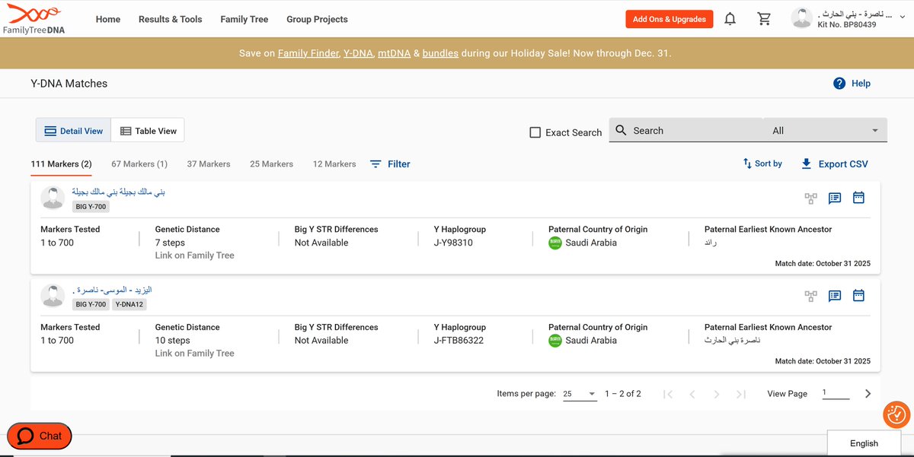Click Add Ons & Upgrades button

670,19
